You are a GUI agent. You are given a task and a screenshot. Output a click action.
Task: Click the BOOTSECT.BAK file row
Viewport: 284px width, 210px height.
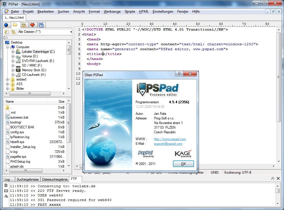[x=35, y=127]
